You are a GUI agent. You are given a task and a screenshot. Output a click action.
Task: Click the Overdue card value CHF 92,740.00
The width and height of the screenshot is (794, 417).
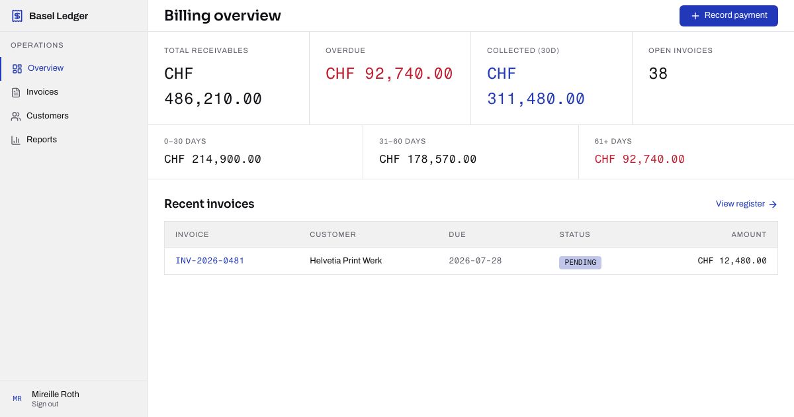click(x=389, y=73)
